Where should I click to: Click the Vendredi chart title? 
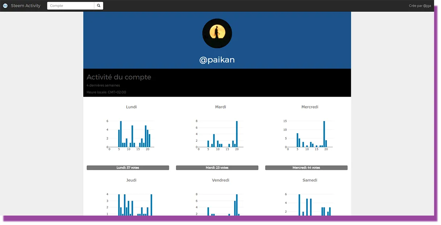[220, 180]
